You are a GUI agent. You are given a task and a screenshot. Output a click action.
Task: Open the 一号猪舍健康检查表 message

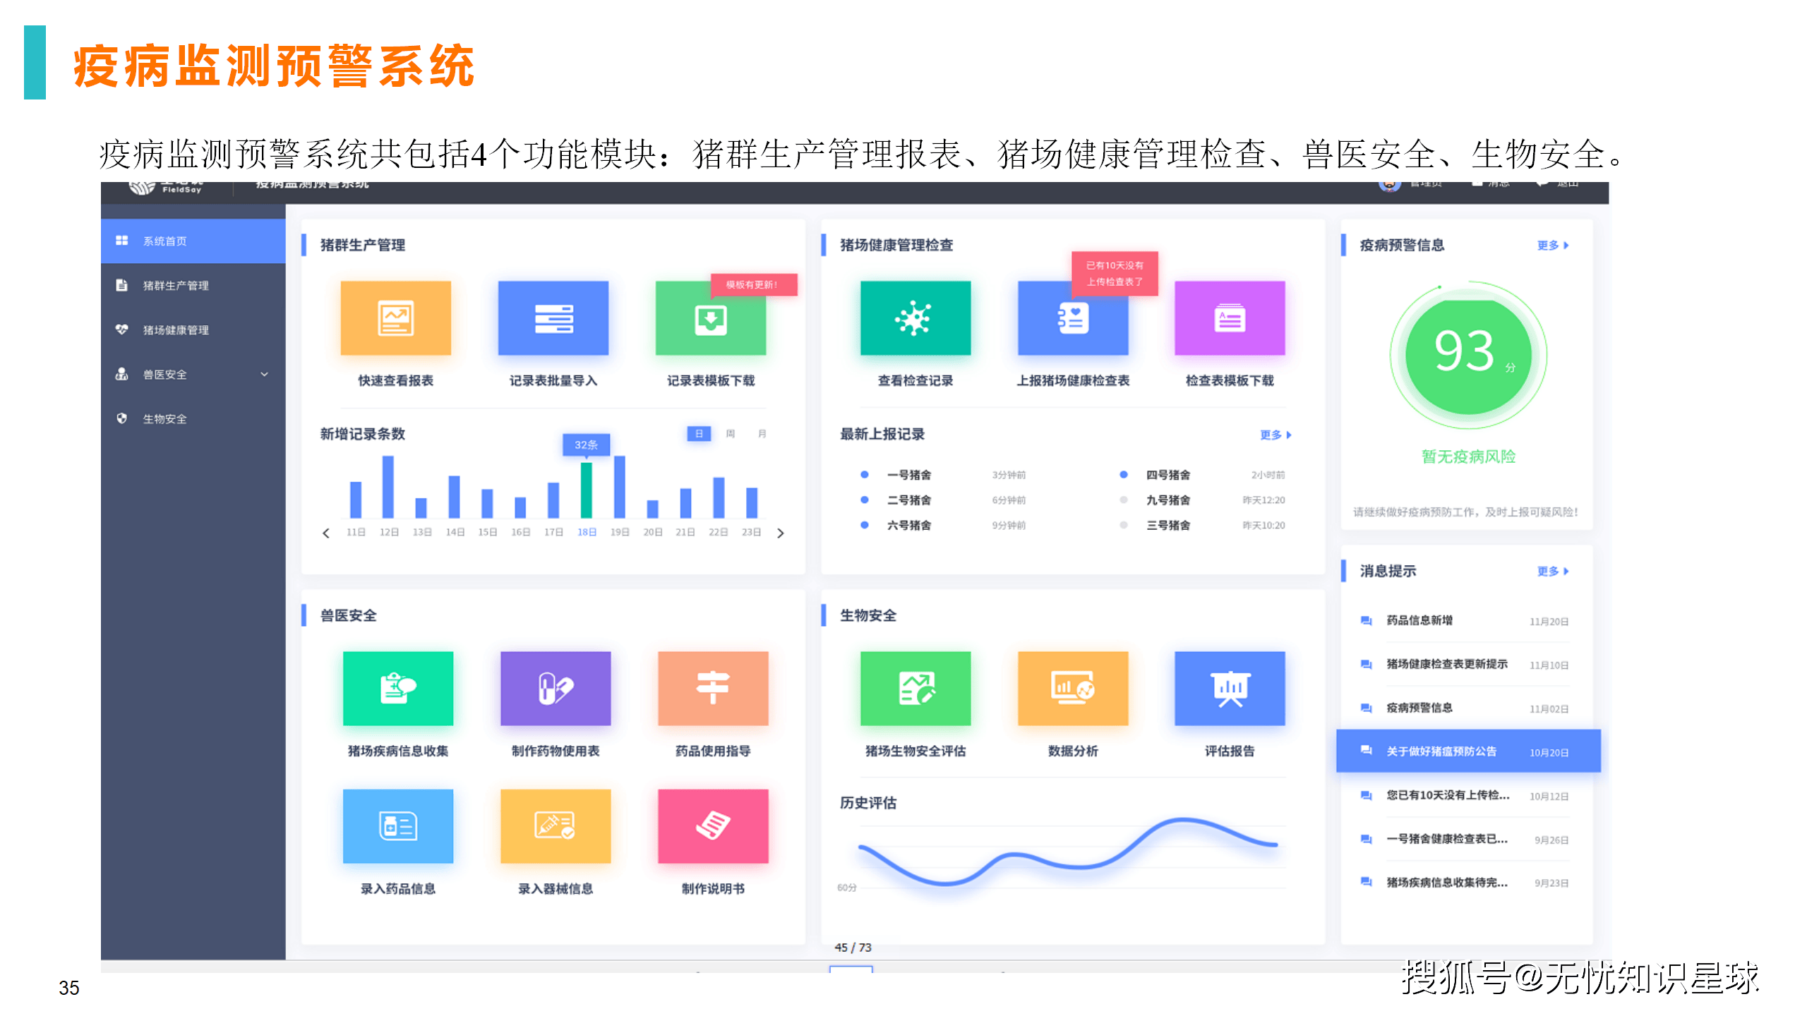click(x=1465, y=840)
